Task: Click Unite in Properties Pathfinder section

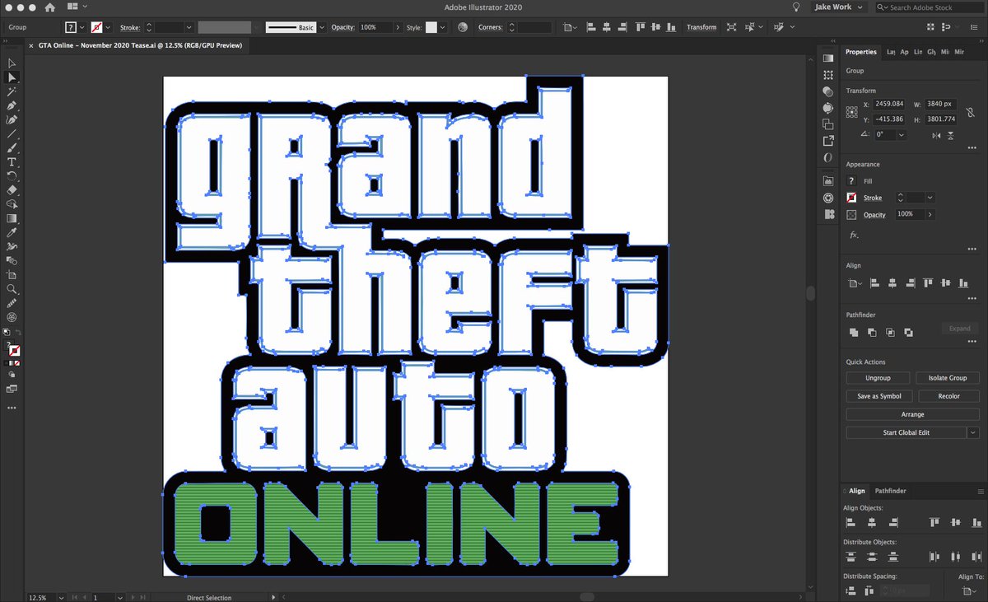Action: tap(854, 333)
